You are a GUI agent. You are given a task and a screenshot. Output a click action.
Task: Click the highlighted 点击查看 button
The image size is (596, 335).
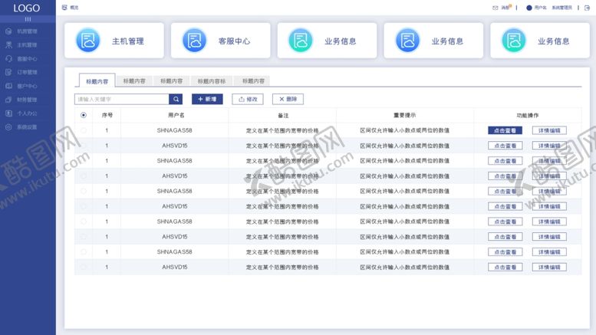point(505,130)
